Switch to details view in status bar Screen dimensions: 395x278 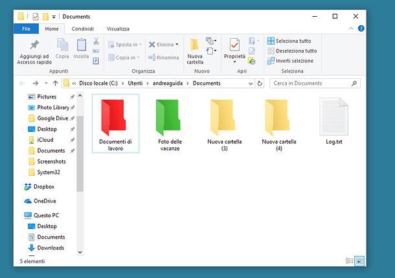(350, 261)
